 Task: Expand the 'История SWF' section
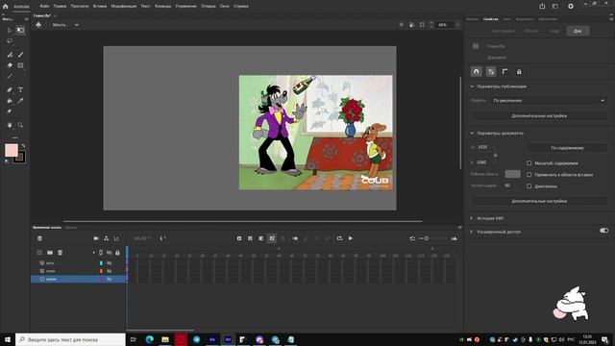(x=472, y=218)
